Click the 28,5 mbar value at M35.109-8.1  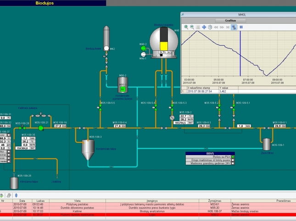280,126
